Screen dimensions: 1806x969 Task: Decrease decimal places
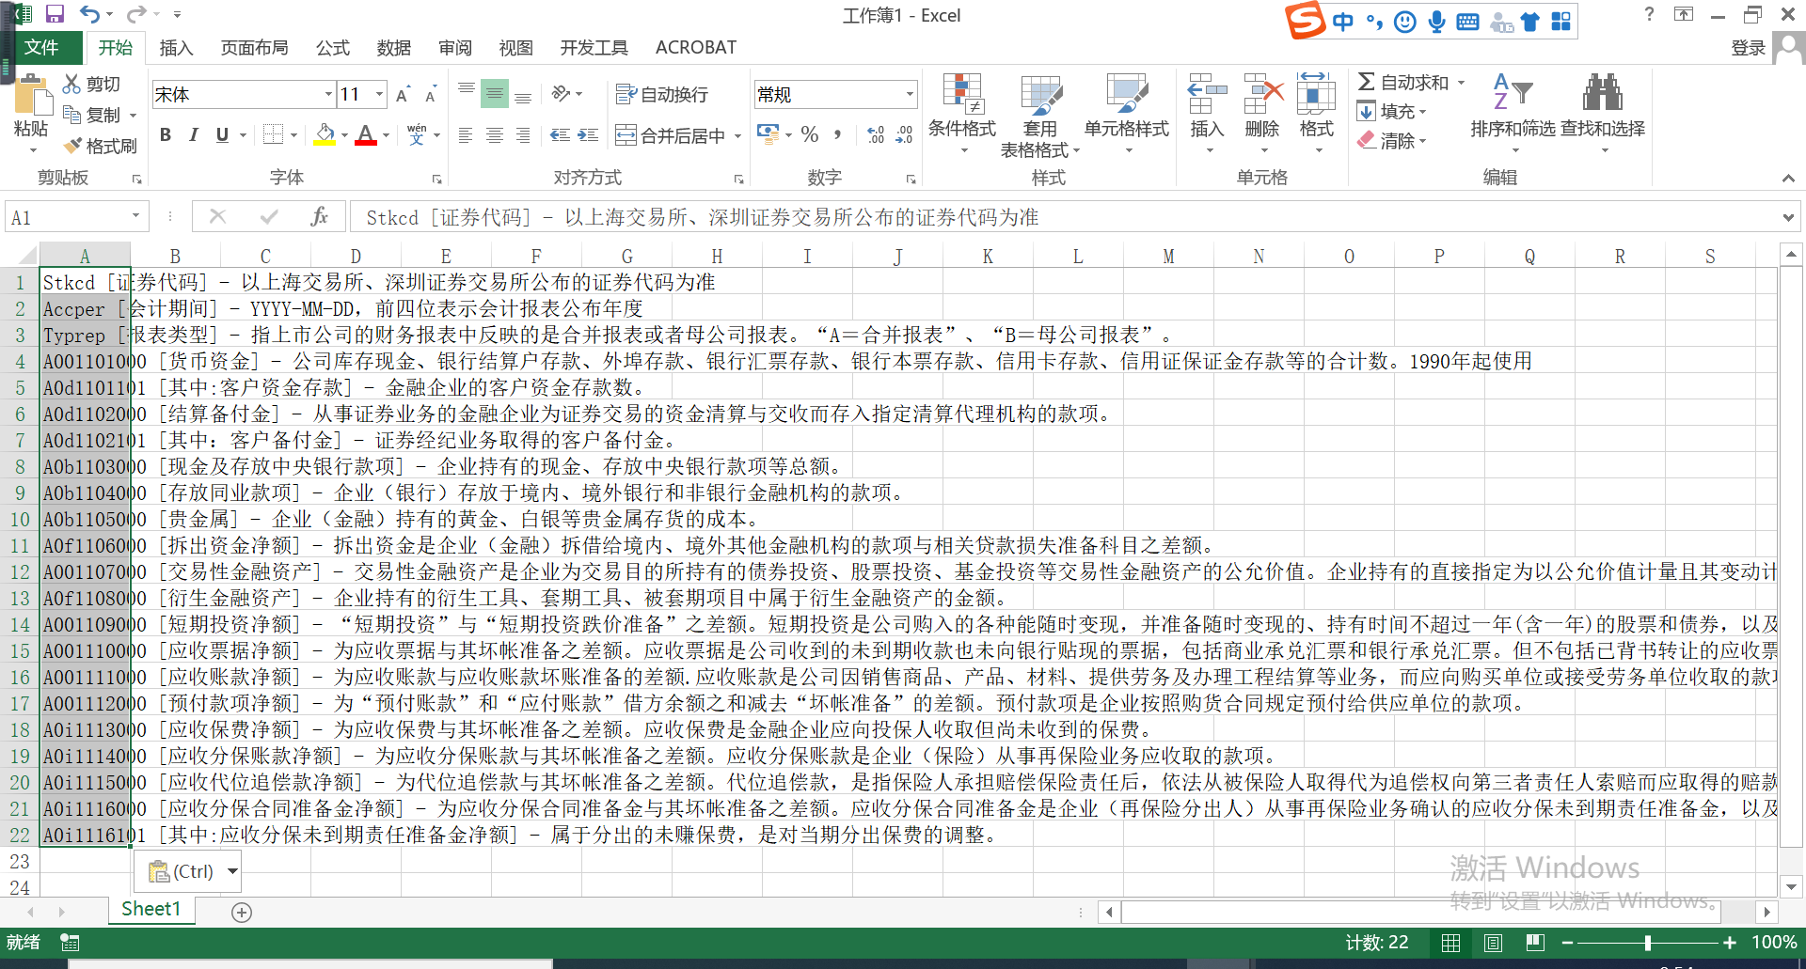pyautogui.click(x=904, y=134)
